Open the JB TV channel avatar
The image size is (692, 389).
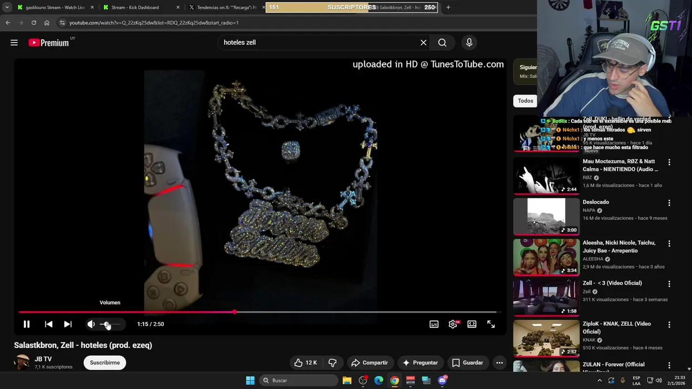(x=22, y=363)
